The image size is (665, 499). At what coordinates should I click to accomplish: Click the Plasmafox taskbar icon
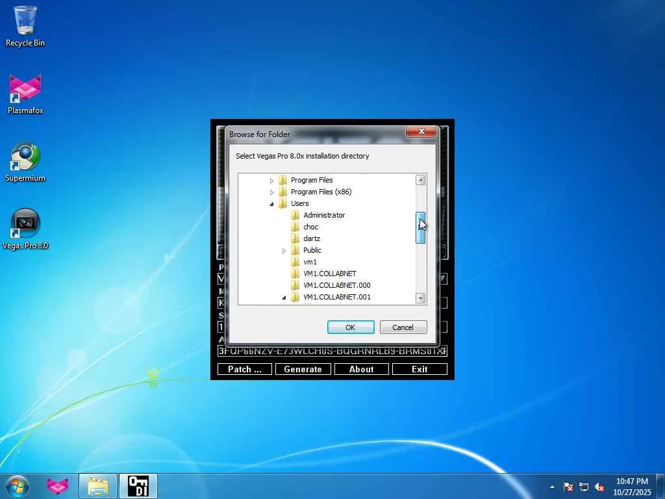pyautogui.click(x=57, y=486)
